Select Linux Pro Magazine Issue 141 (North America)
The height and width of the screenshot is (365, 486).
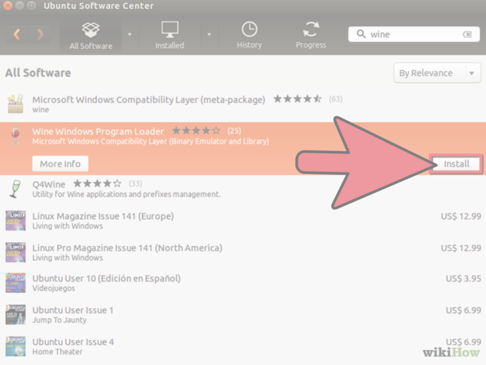tap(243, 252)
